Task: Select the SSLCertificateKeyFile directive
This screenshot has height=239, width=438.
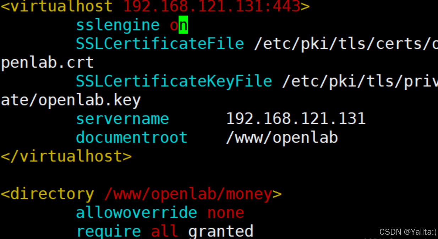Action: [x=174, y=81]
